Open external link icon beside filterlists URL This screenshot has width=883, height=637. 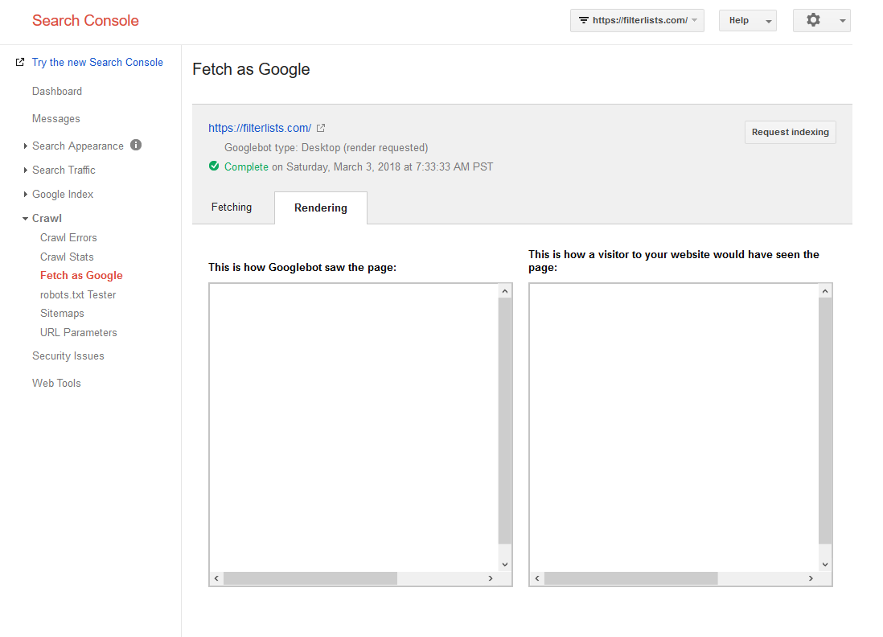[320, 128]
